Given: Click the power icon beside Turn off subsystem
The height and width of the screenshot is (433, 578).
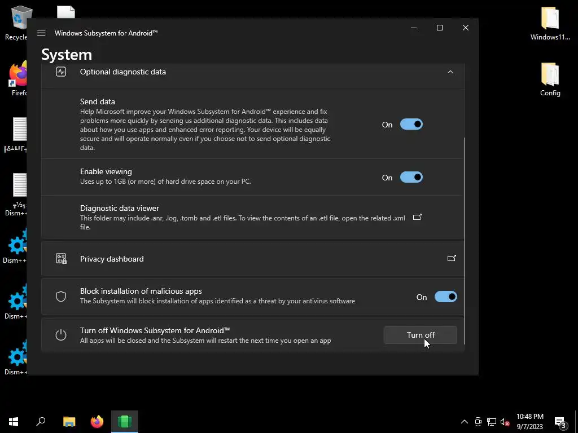Looking at the screenshot, I should point(61,335).
